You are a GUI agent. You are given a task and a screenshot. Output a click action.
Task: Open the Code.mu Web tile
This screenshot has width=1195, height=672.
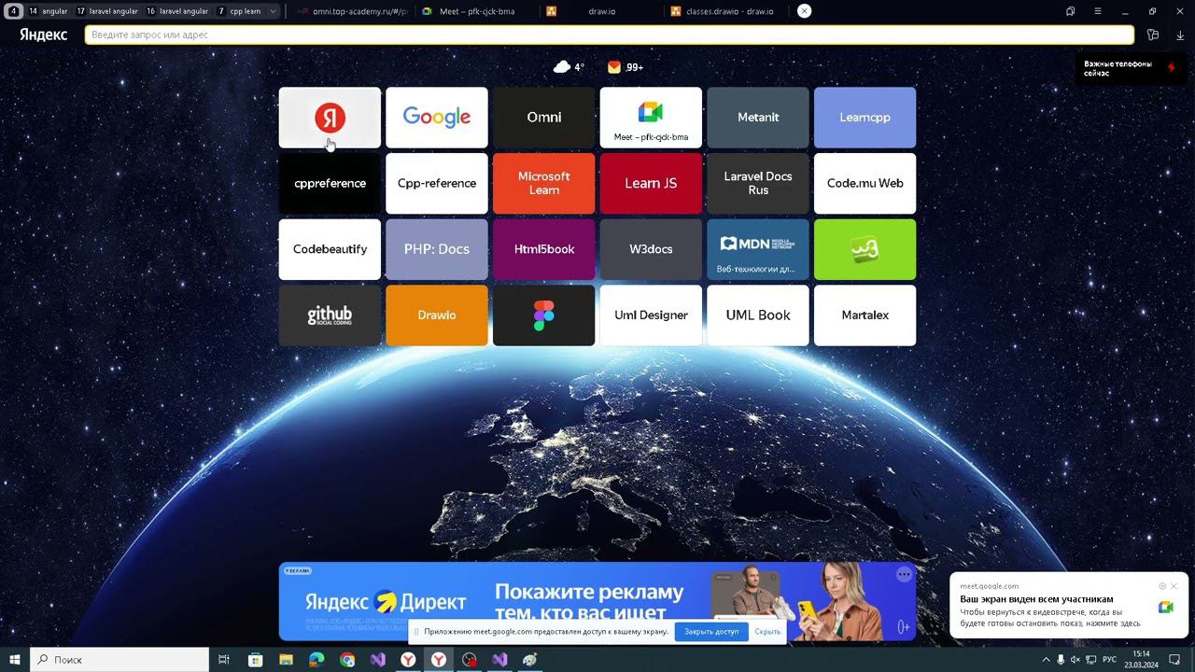tap(865, 184)
